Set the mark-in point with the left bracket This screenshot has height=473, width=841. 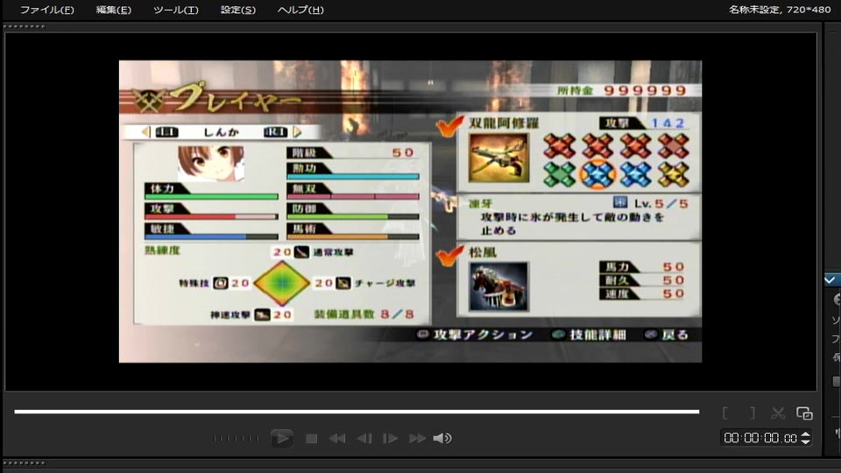click(725, 413)
